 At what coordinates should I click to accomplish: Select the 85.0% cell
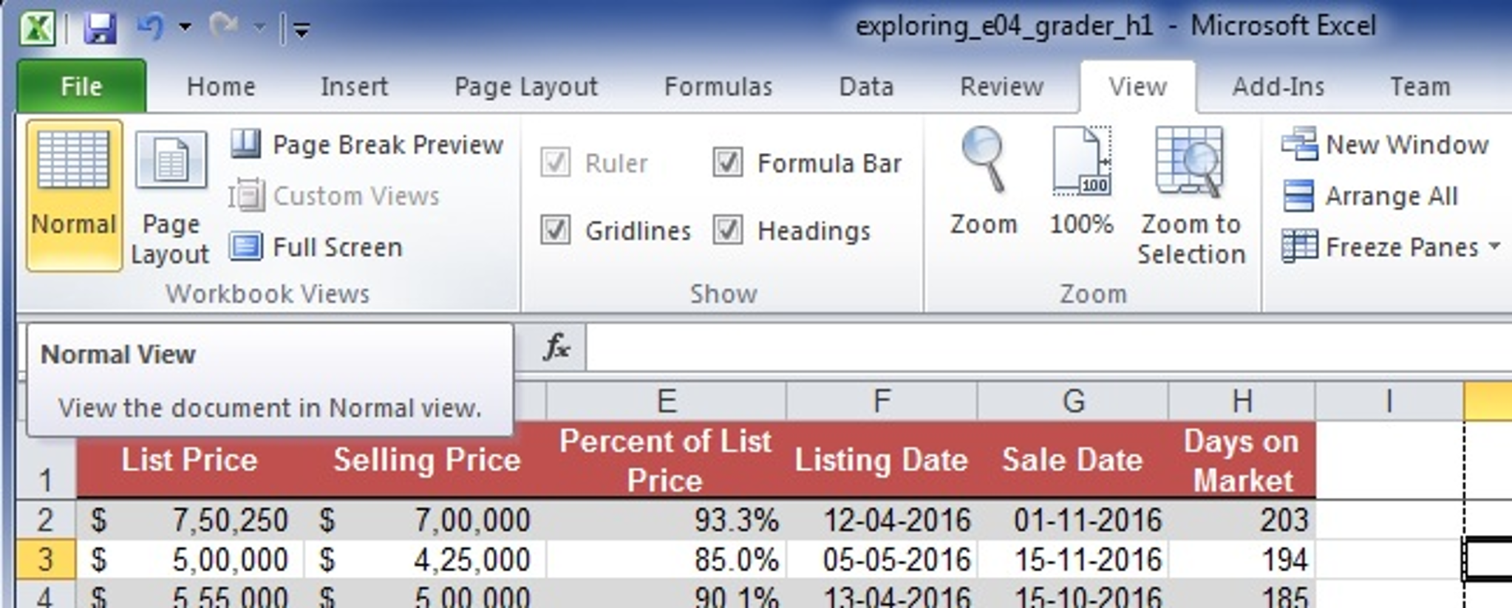666,559
